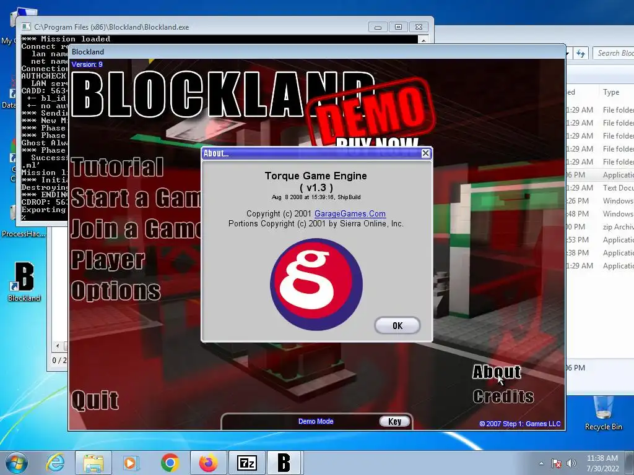Click the GarageGames red g logo
The width and height of the screenshot is (634, 475).
click(316, 285)
